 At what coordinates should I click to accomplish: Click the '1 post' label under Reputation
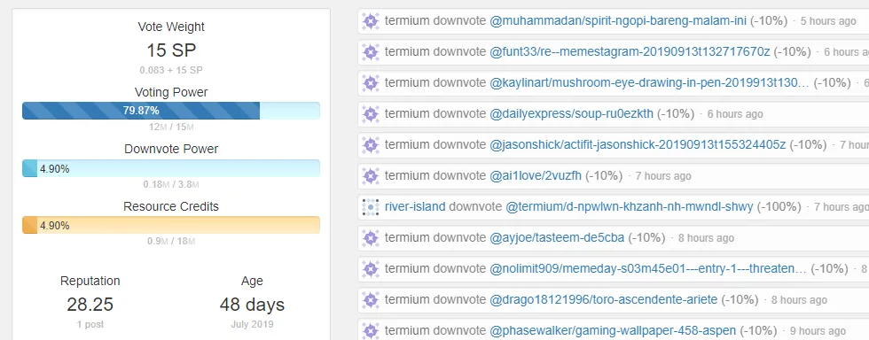pos(90,324)
